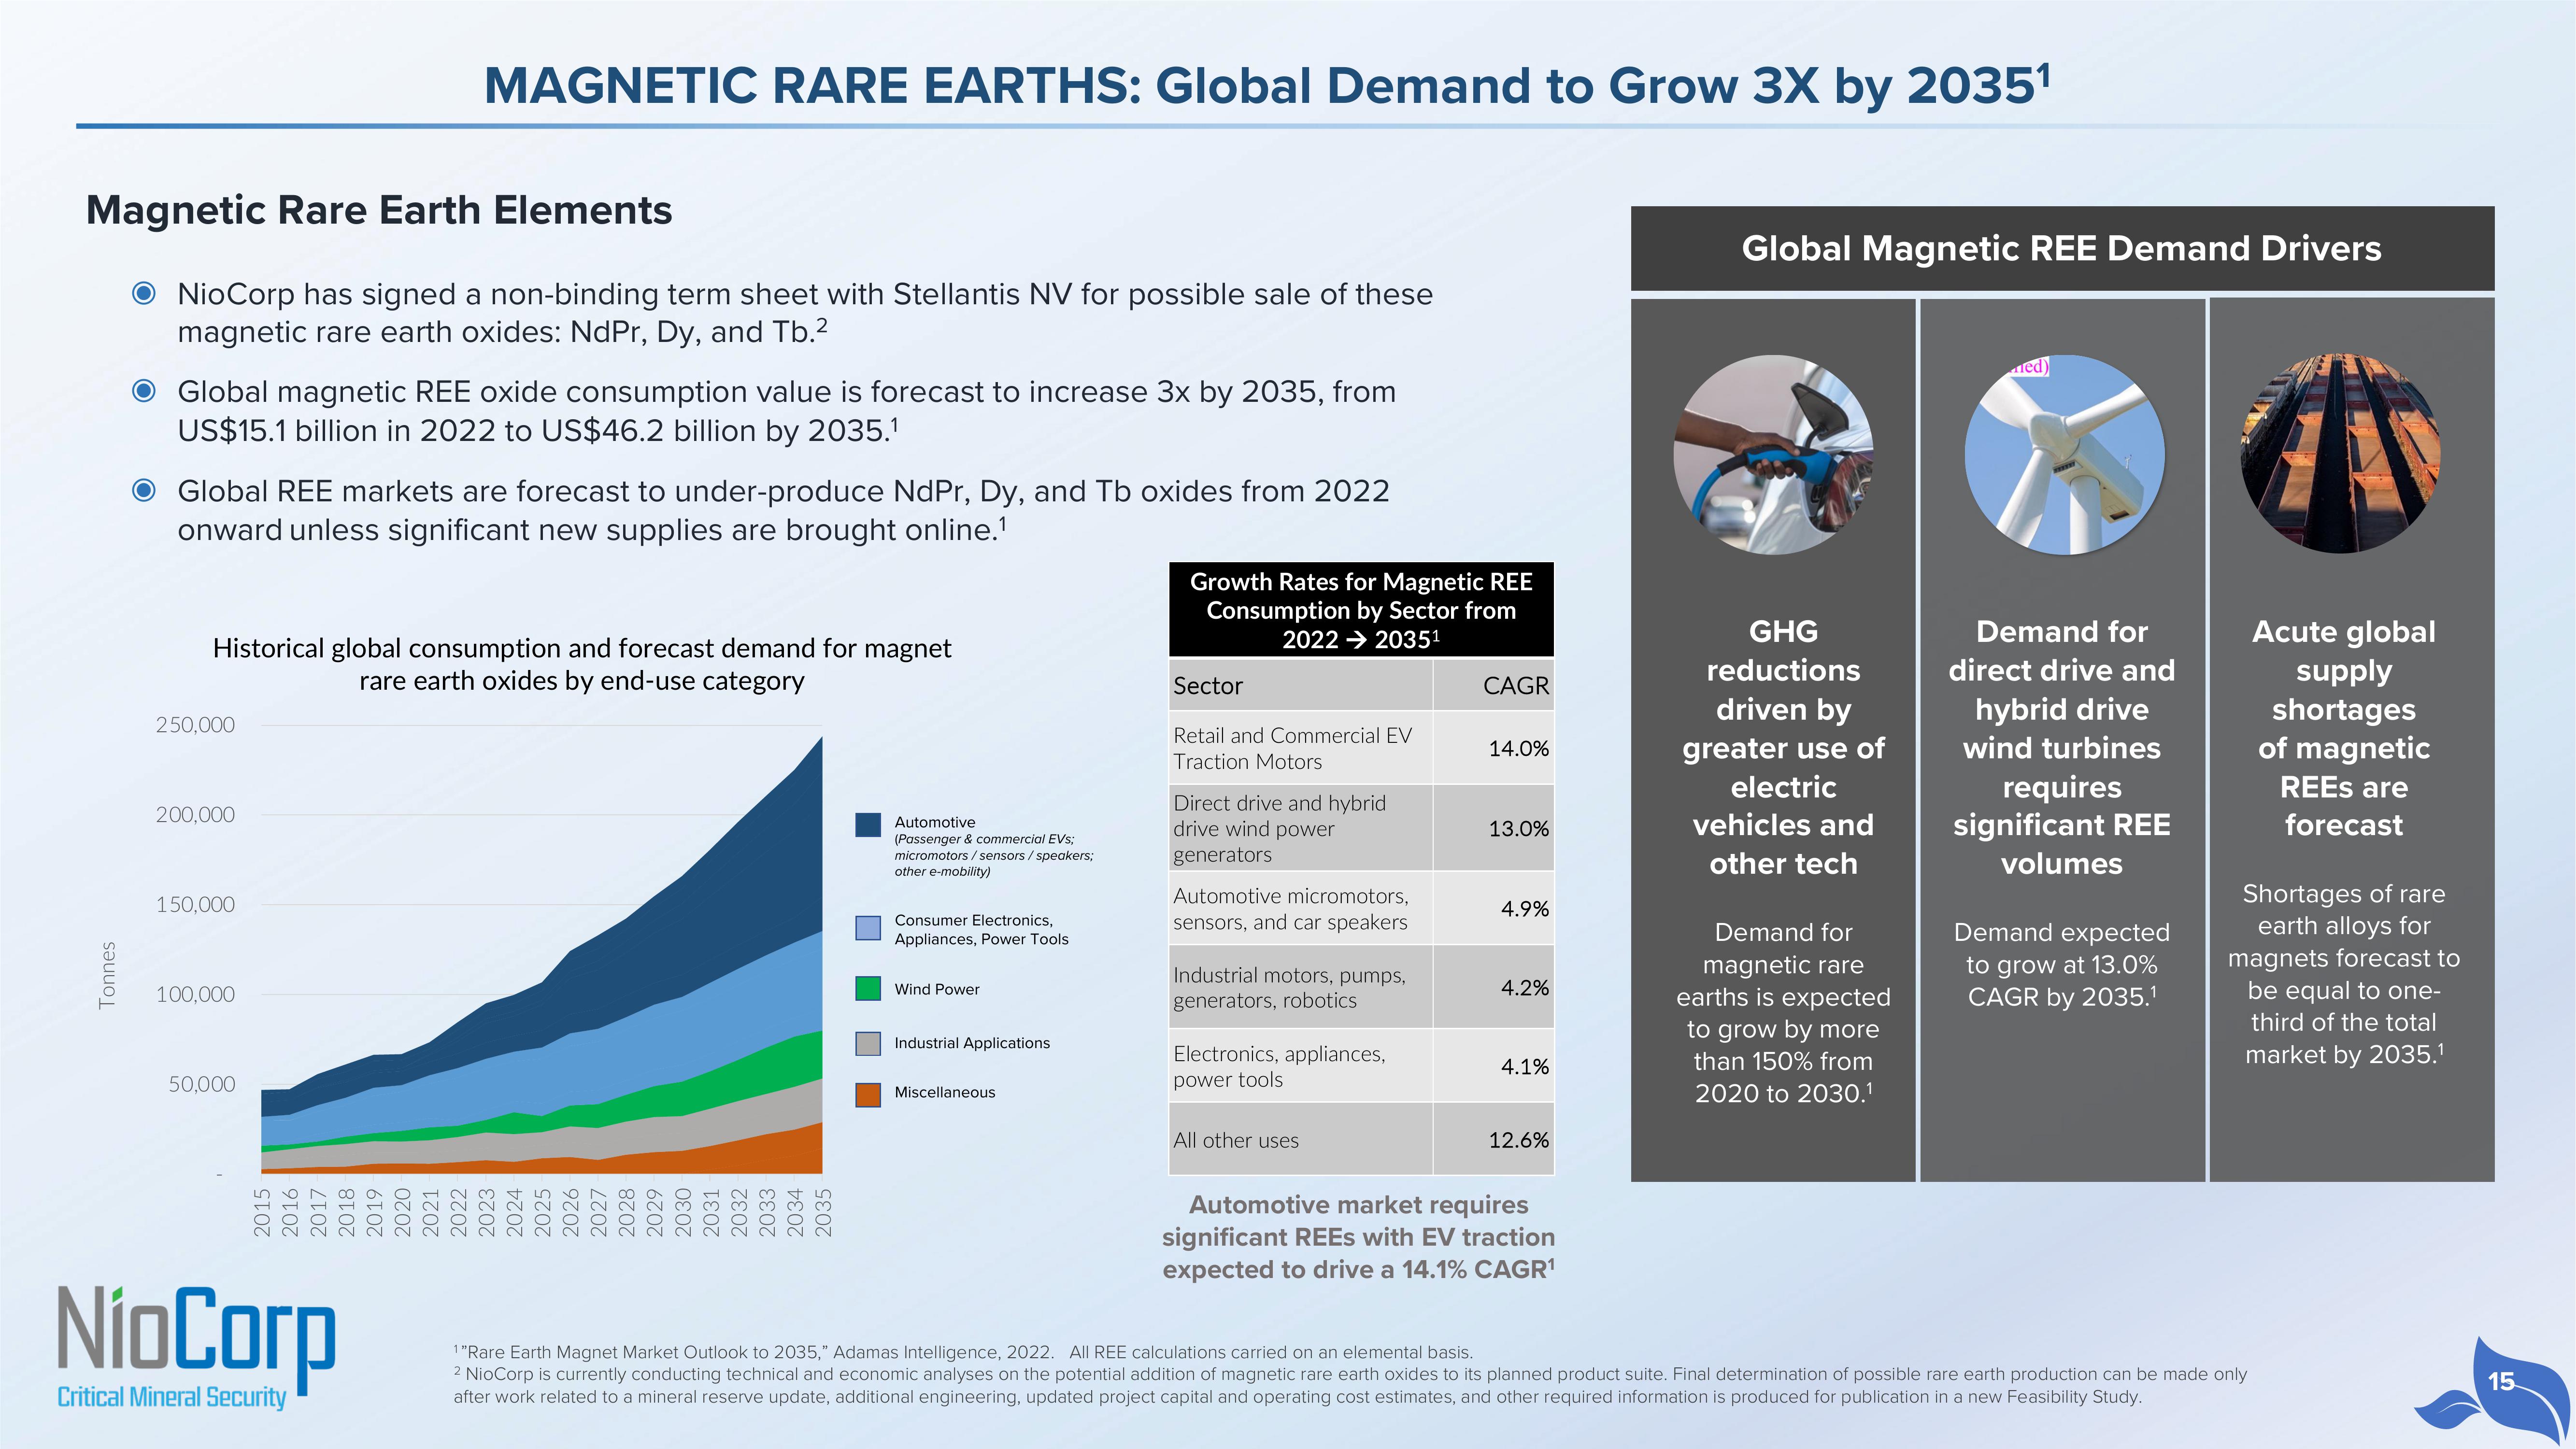
Task: Click the 4.1% CAGR value
Action: pyautogui.click(x=1525, y=1066)
